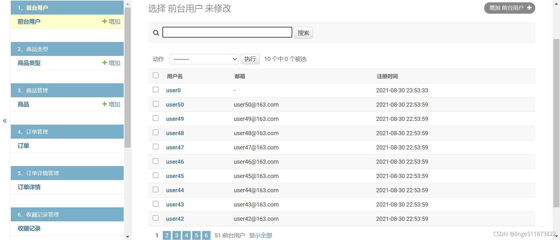The image size is (560, 240).
Task: Sort by the 注册时间 column header
Action: [387, 76]
